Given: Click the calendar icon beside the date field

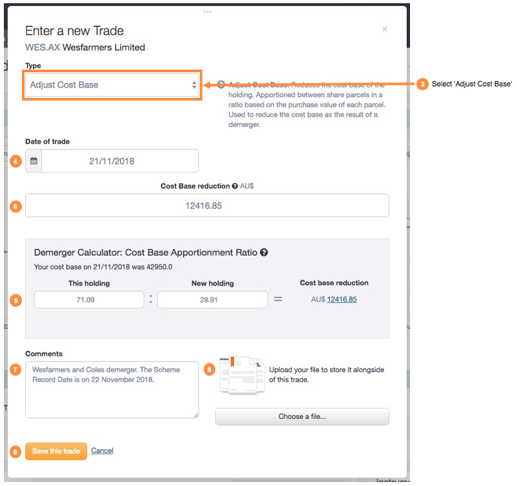Looking at the screenshot, I should coord(34,161).
